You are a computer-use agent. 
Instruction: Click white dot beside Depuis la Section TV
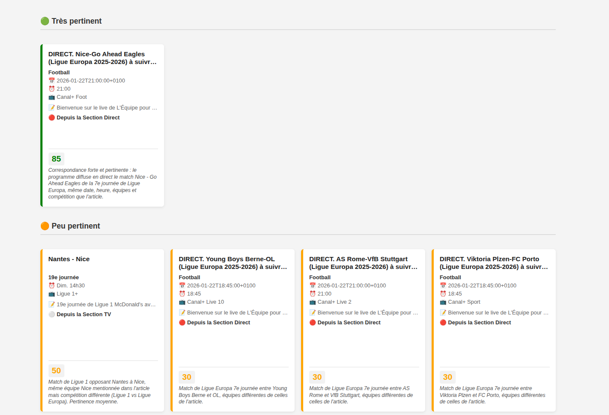(x=52, y=314)
